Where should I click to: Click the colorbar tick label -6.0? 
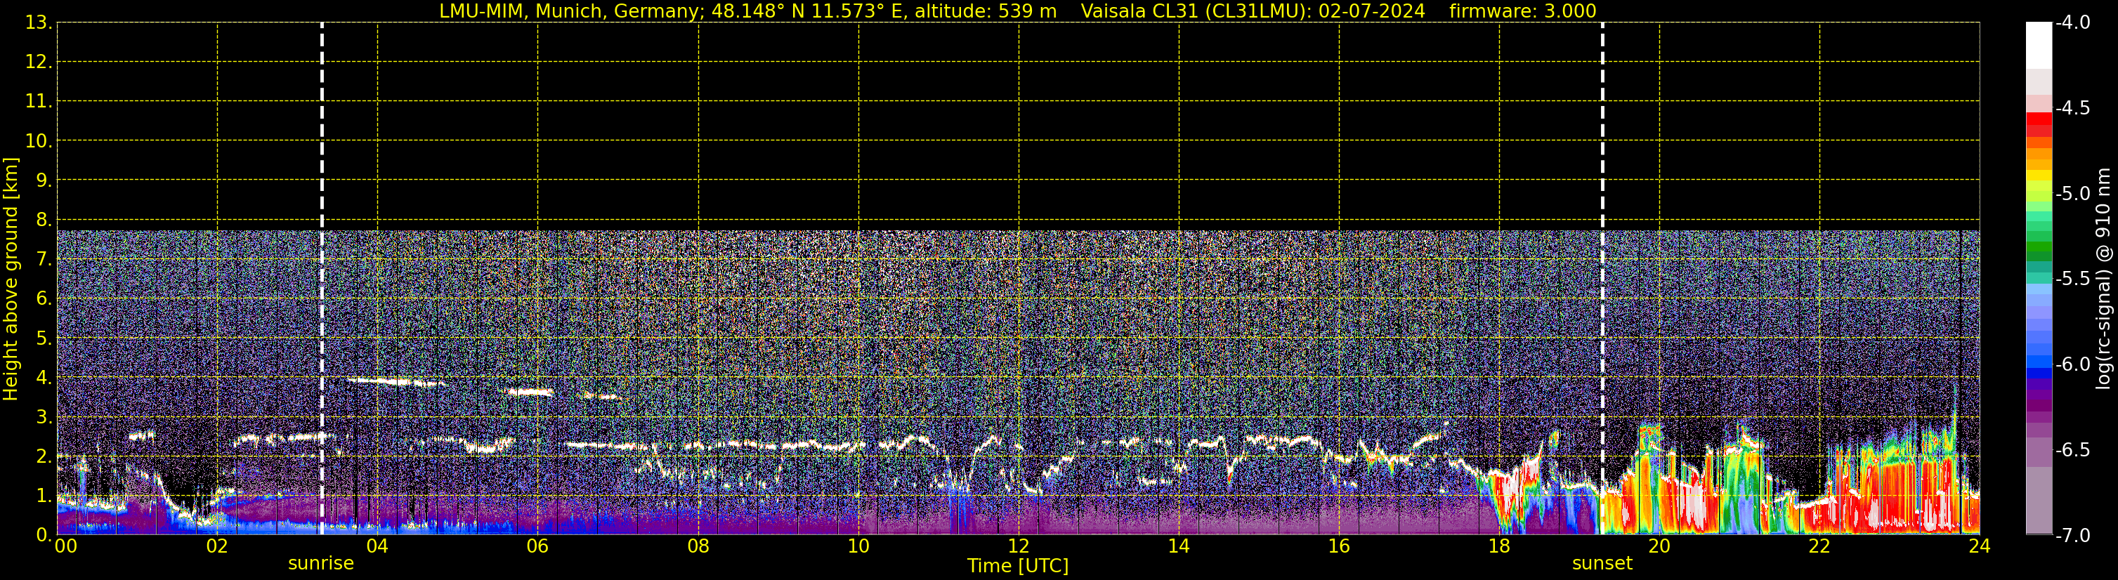coord(2073,364)
